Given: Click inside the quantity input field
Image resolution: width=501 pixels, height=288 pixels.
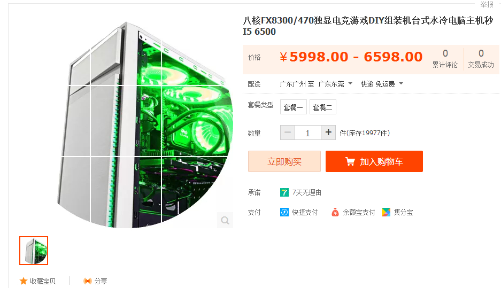Looking at the screenshot, I should pos(307,133).
